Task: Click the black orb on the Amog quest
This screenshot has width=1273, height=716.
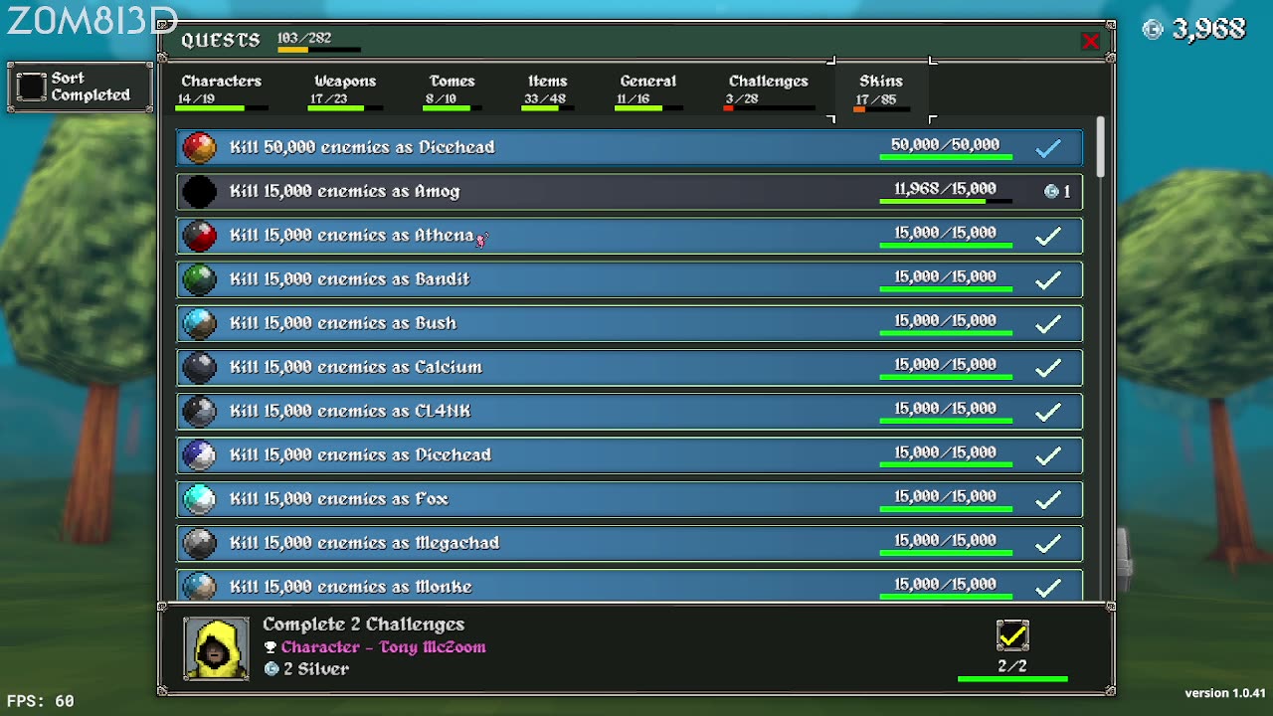Action: pyautogui.click(x=199, y=191)
